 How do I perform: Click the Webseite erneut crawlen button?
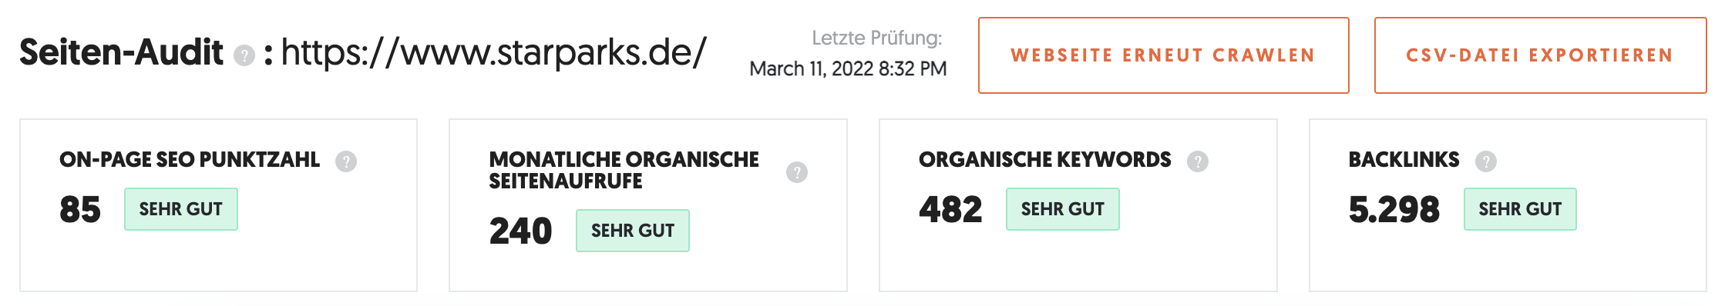1164,55
